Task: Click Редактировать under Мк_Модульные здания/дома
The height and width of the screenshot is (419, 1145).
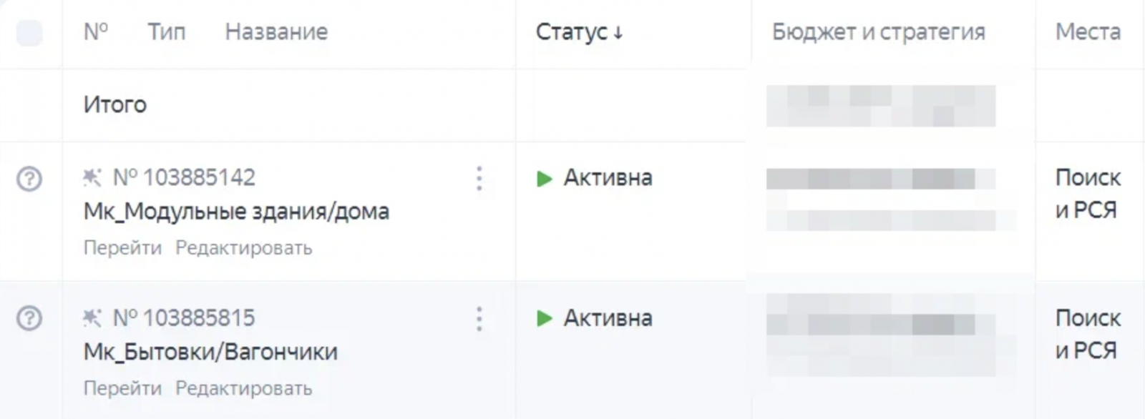Action: pyautogui.click(x=243, y=248)
